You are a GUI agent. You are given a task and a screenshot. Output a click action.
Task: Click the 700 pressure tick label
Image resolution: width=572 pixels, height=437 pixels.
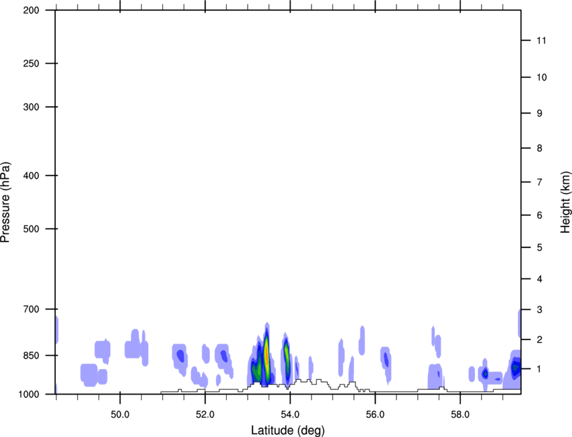tap(32, 309)
